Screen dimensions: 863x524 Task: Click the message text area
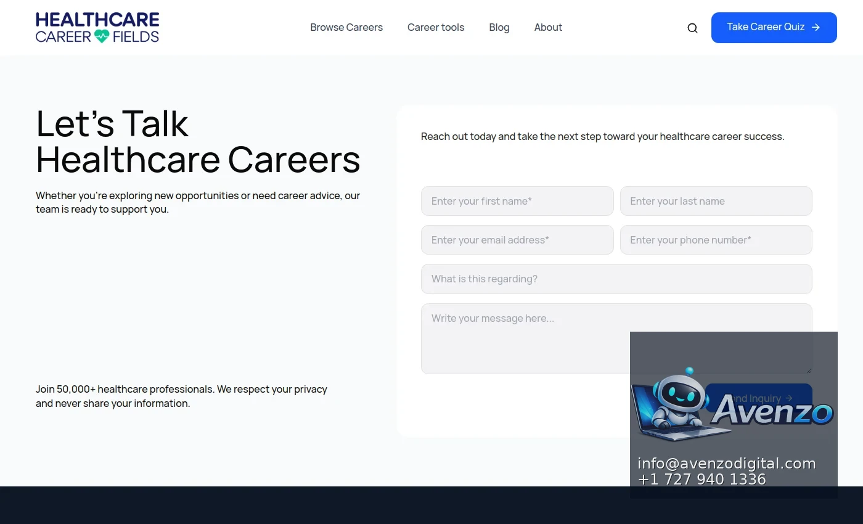[616, 338]
